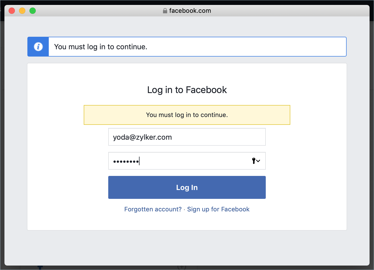374x270 pixels.
Task: Click the yellow login warning box
Action: tap(187, 115)
